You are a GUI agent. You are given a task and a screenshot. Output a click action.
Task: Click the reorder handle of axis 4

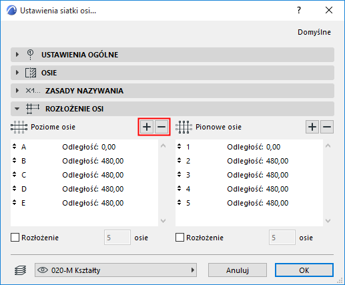pyautogui.click(x=180, y=188)
